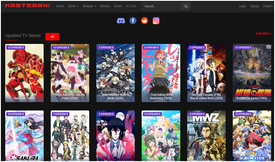The height and width of the screenshot is (162, 275).
Task: Expand the Release dropdown menu
Action: (x=89, y=6)
